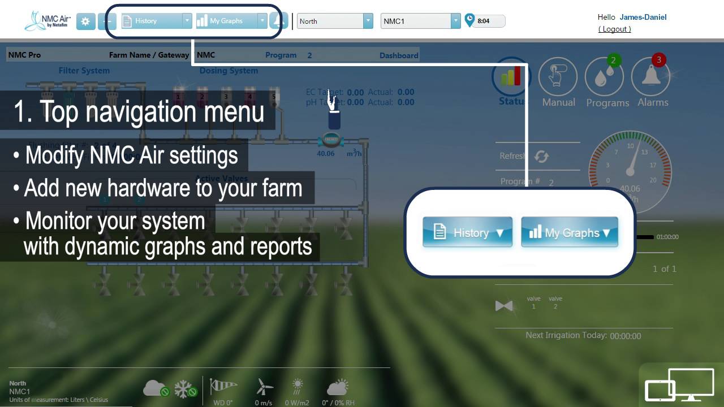
Task: Click the Status bar chart icon
Action: coord(511,76)
